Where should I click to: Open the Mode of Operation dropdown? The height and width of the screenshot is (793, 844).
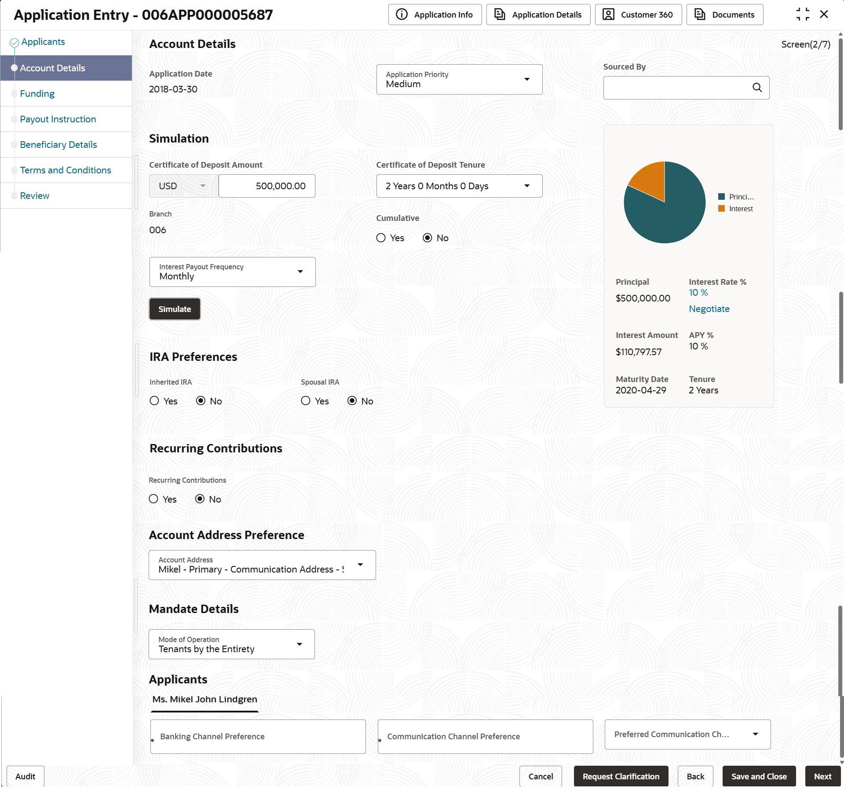232,644
